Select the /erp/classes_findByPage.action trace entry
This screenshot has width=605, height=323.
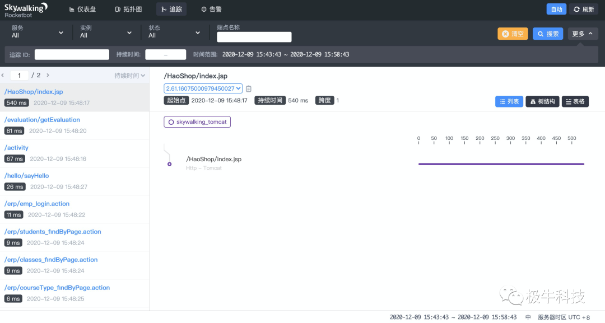click(75, 265)
